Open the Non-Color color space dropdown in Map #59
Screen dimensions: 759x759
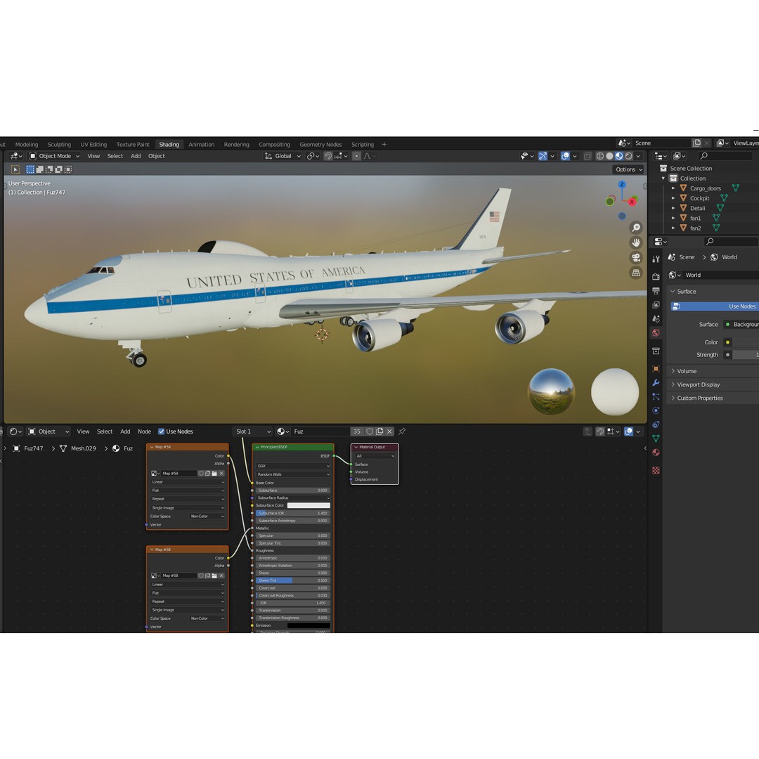[207, 516]
